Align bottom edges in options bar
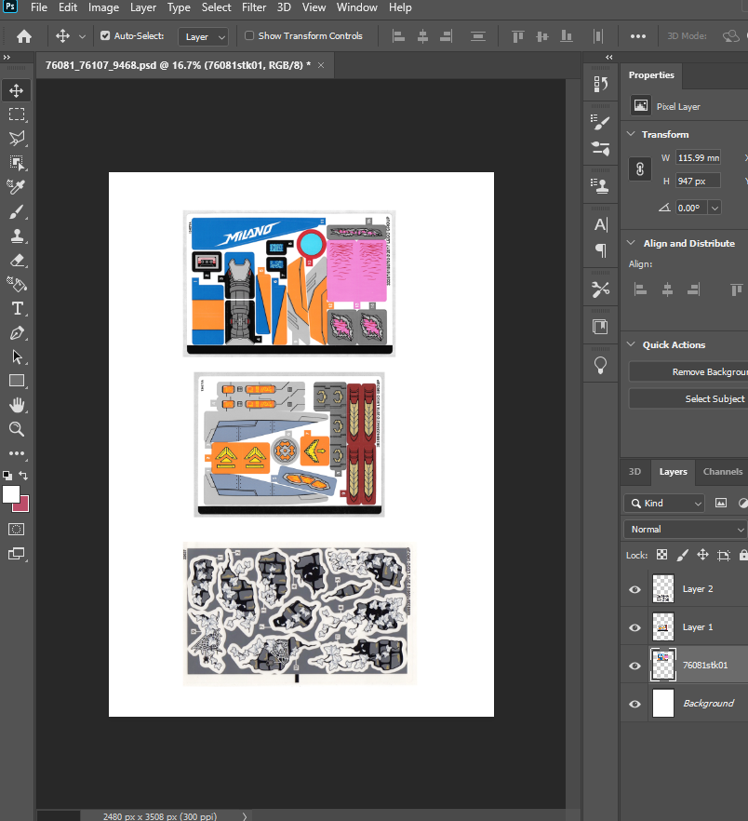The width and height of the screenshot is (748, 821). point(567,36)
